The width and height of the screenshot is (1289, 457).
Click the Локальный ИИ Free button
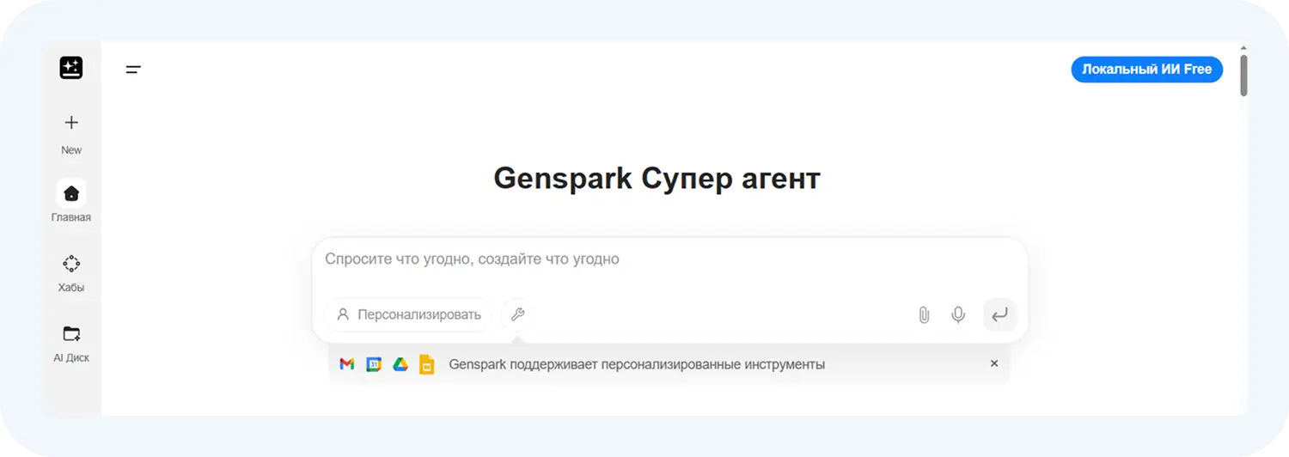point(1146,70)
